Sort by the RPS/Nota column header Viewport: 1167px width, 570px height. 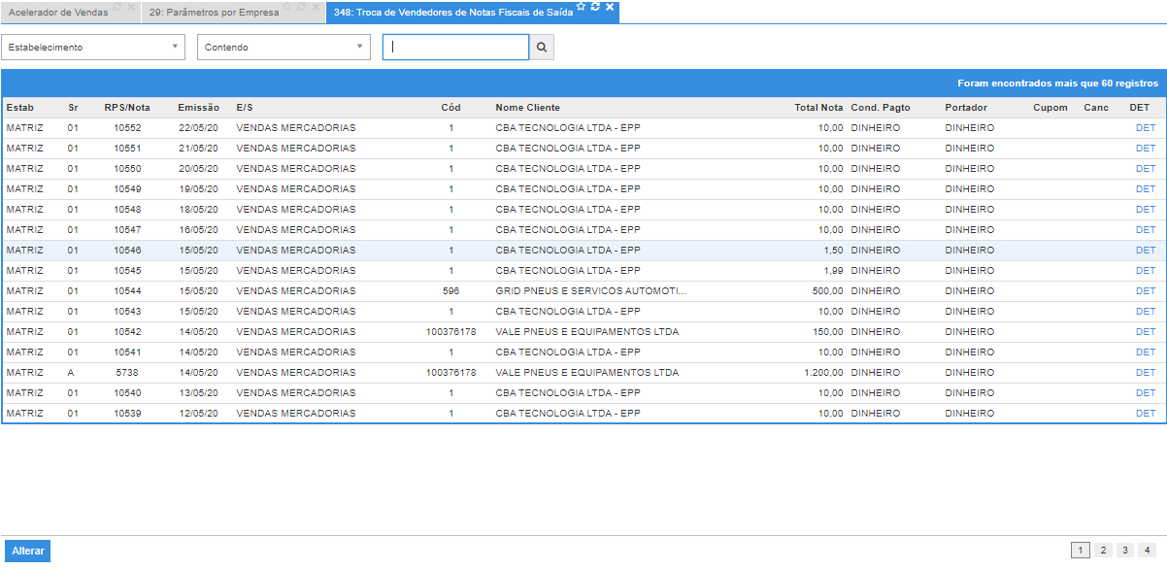pos(127,108)
